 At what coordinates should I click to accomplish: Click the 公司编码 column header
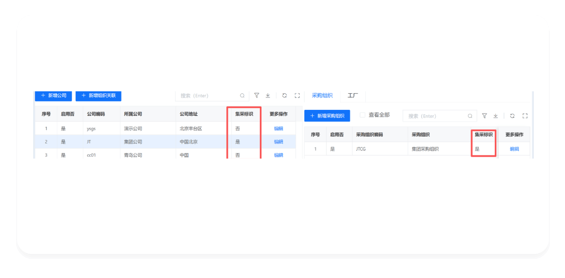pos(96,114)
